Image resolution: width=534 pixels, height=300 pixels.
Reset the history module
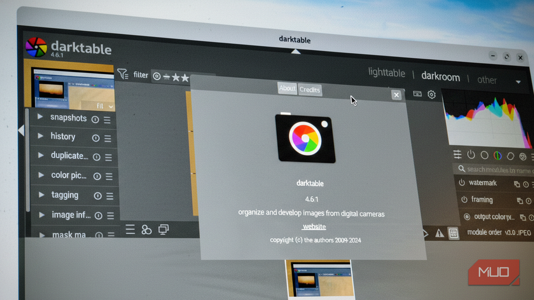point(96,138)
